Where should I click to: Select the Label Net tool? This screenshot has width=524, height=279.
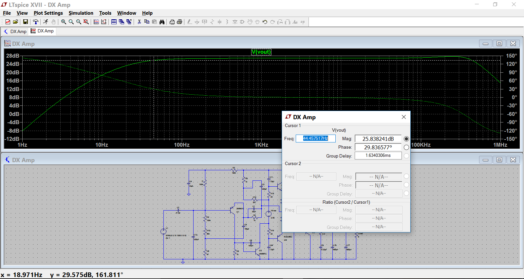pyautogui.click(x=204, y=22)
